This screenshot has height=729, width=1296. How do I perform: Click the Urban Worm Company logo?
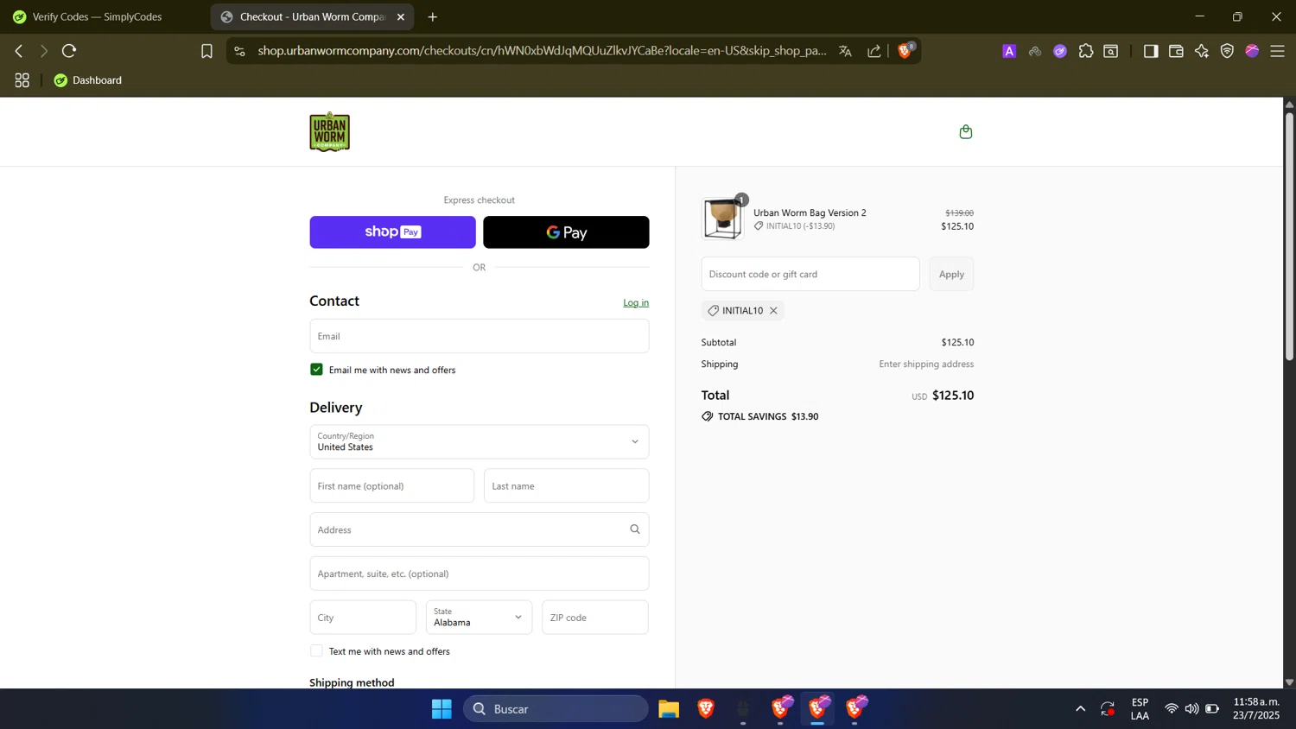tap(329, 132)
